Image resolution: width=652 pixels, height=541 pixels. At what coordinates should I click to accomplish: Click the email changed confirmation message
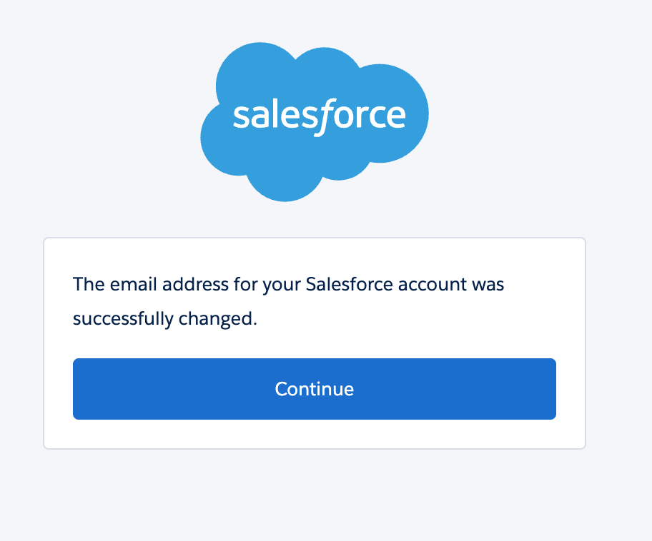288,301
